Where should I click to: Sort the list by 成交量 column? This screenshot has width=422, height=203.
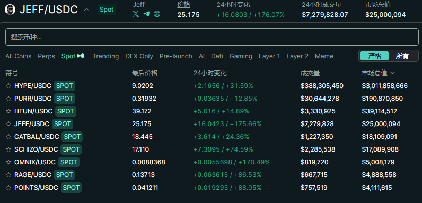point(310,73)
